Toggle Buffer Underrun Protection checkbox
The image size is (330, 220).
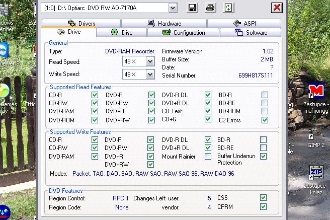[x=263, y=156]
